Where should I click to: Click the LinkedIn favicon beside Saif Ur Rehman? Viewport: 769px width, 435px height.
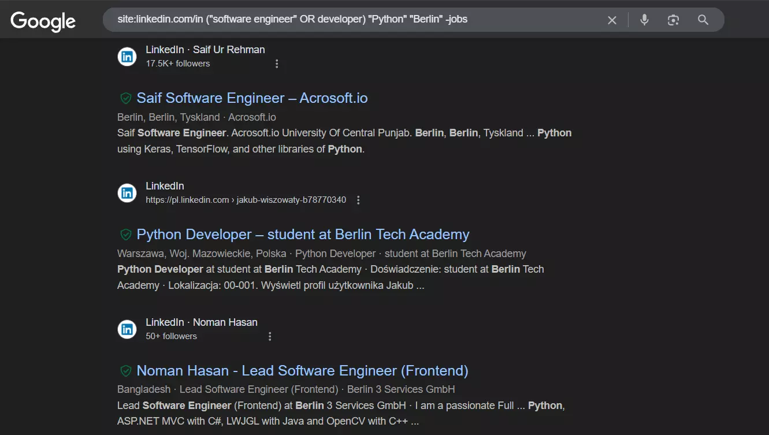[x=127, y=56]
